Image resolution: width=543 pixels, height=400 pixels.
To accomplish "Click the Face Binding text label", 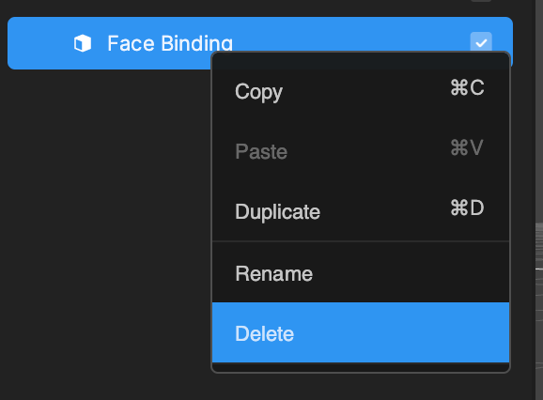I will [170, 43].
